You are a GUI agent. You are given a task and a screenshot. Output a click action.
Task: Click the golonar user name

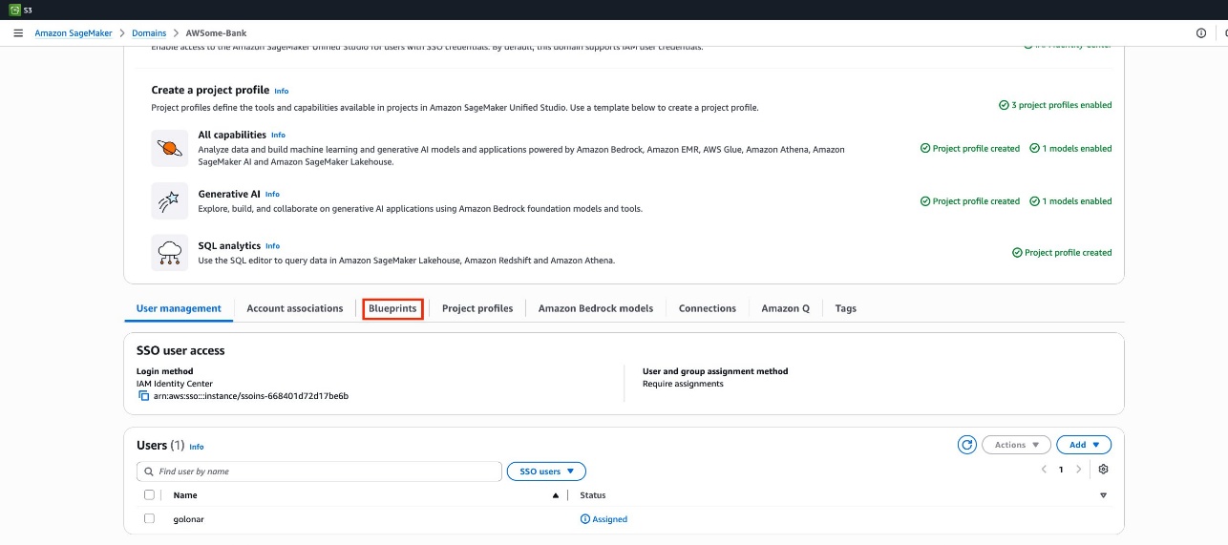(x=189, y=519)
